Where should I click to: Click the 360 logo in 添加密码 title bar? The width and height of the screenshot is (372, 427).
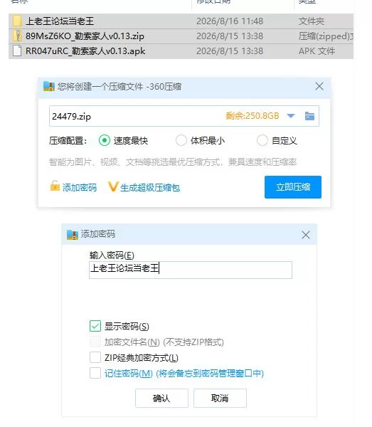pos(73,234)
